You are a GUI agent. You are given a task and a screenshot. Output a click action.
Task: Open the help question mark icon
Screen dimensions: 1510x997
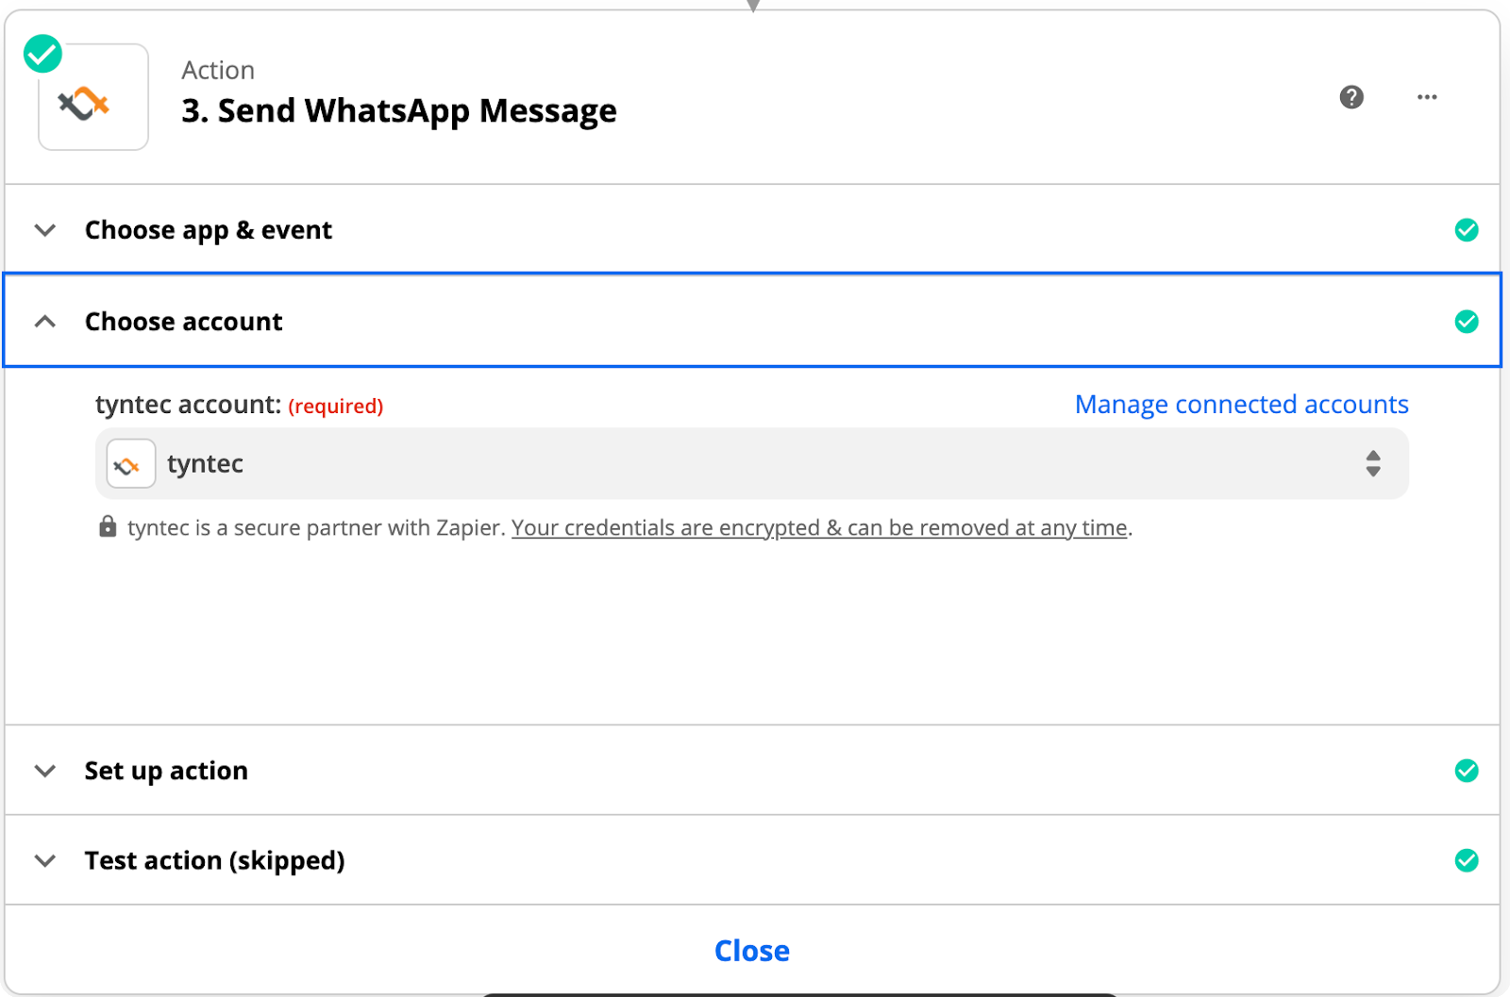click(1351, 97)
